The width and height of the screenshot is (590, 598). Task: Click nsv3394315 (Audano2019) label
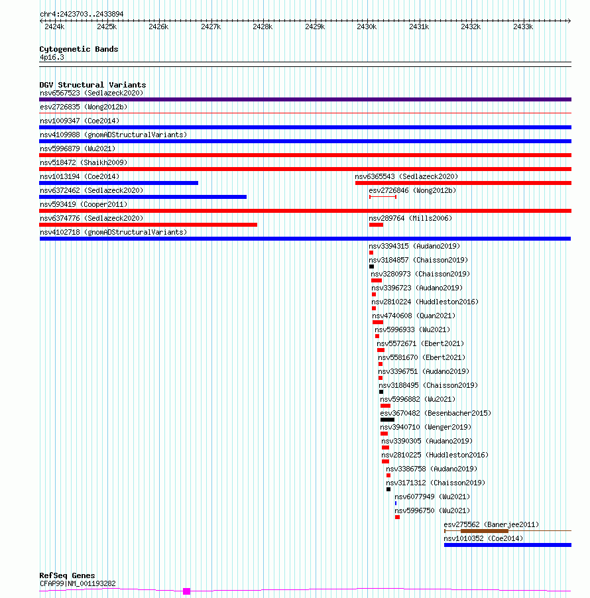[x=414, y=247]
